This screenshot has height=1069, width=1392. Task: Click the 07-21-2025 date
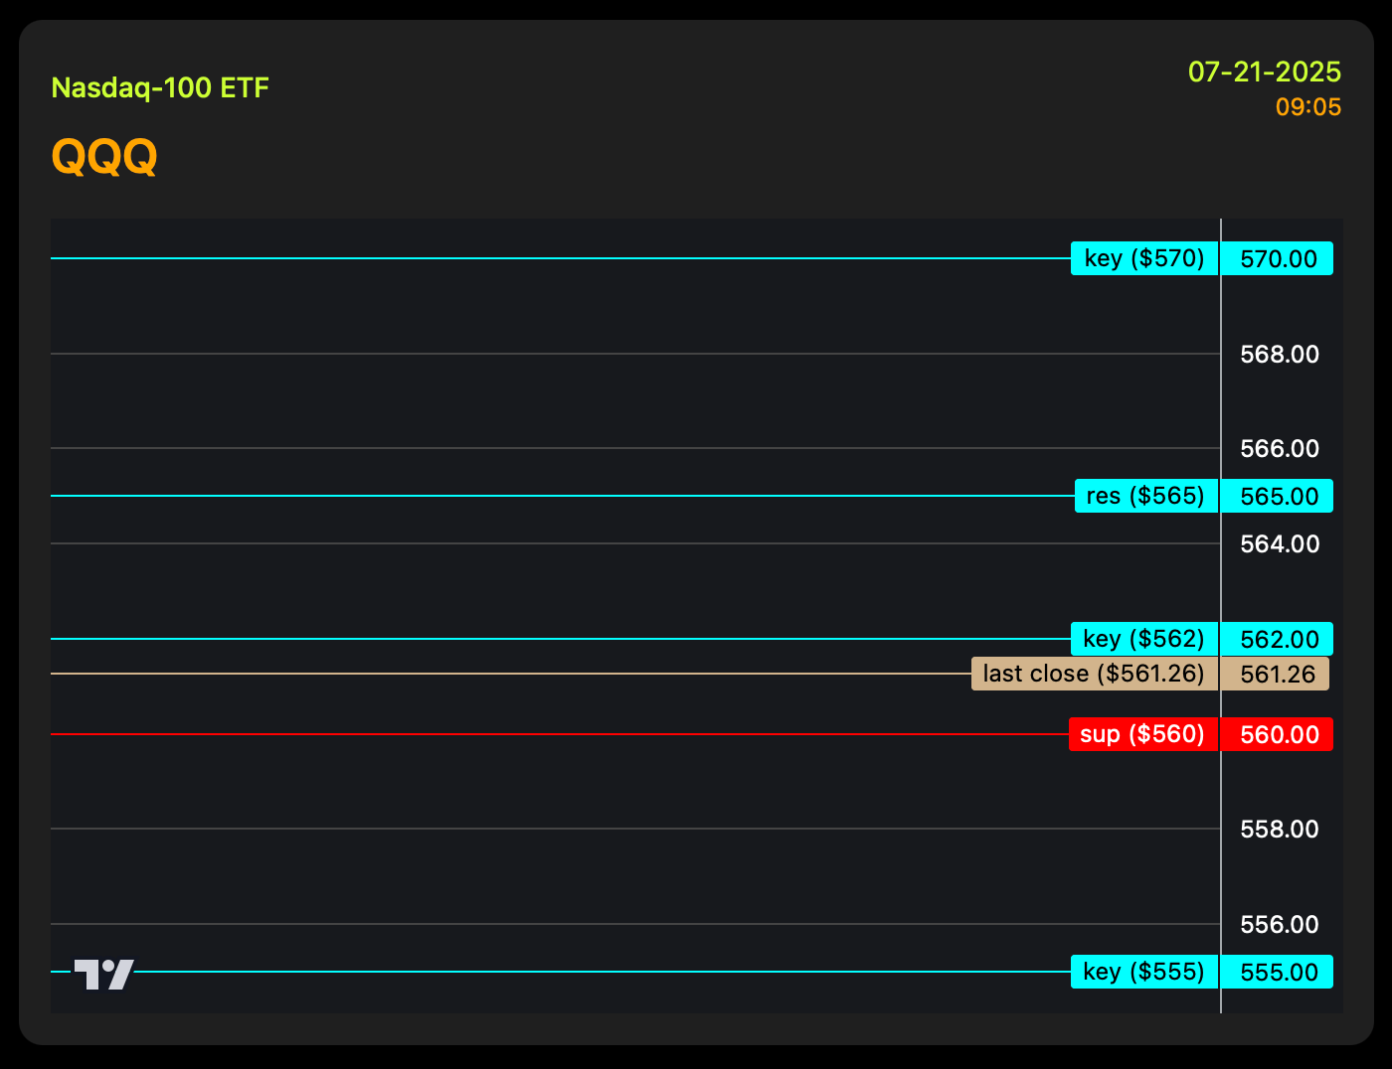[1265, 72]
